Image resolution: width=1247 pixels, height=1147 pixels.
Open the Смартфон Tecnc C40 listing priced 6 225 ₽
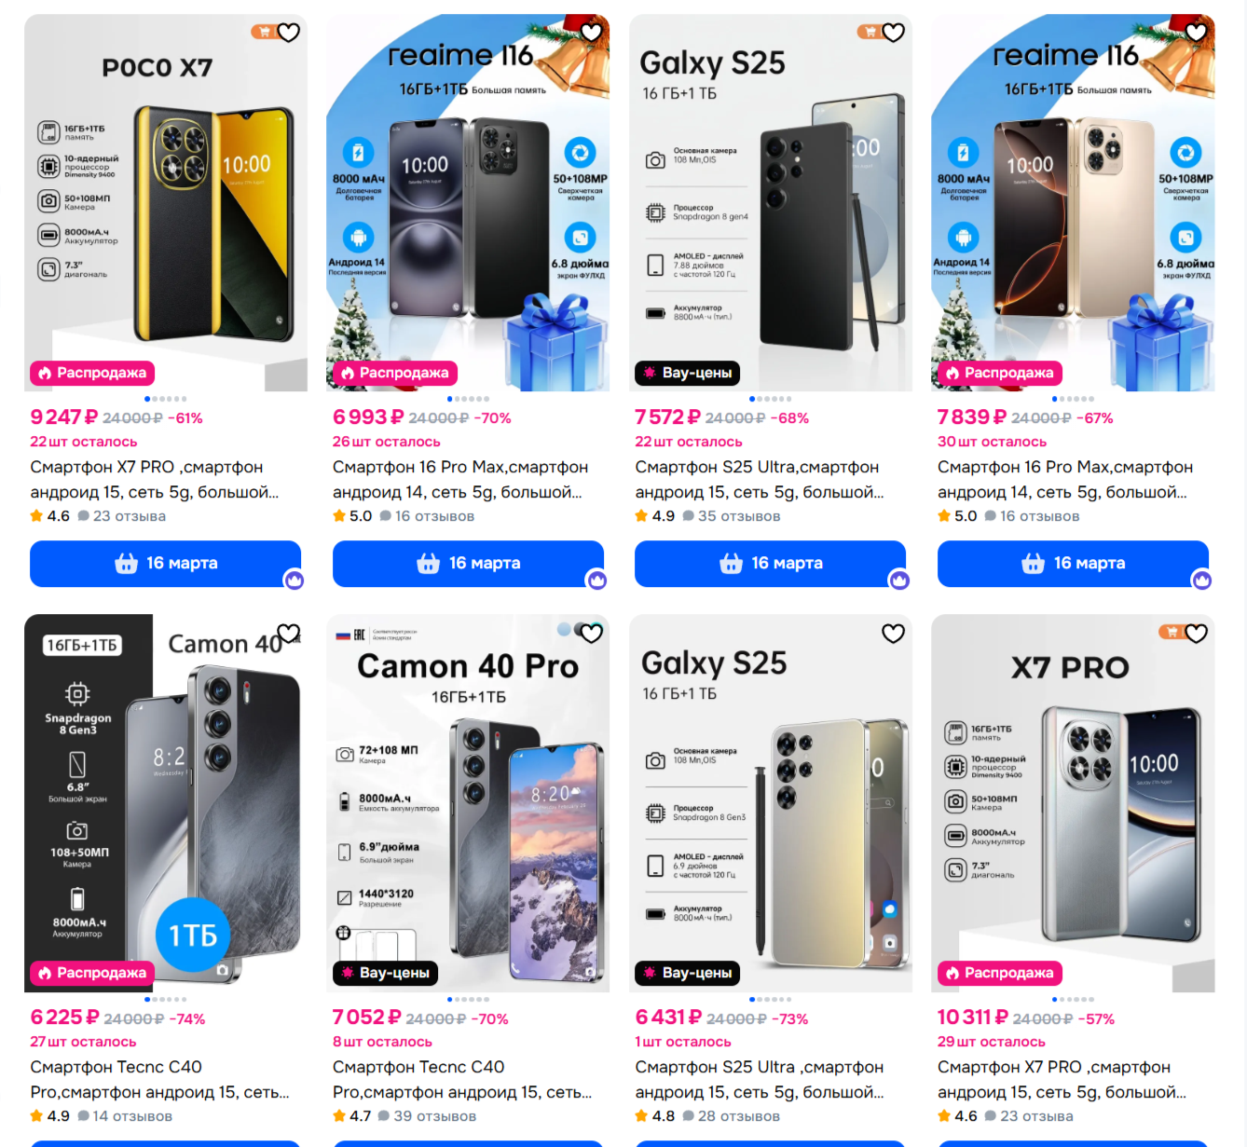[159, 1079]
